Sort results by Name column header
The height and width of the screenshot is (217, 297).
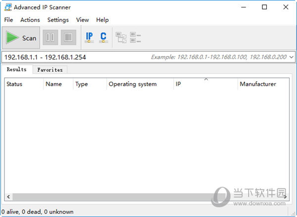coord(58,84)
